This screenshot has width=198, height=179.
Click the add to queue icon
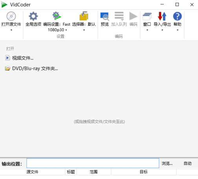(x=119, y=16)
